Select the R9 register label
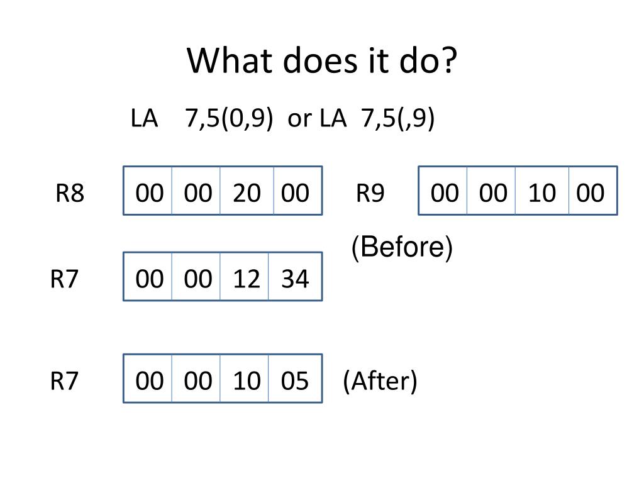The width and height of the screenshot is (644, 483). (x=370, y=192)
